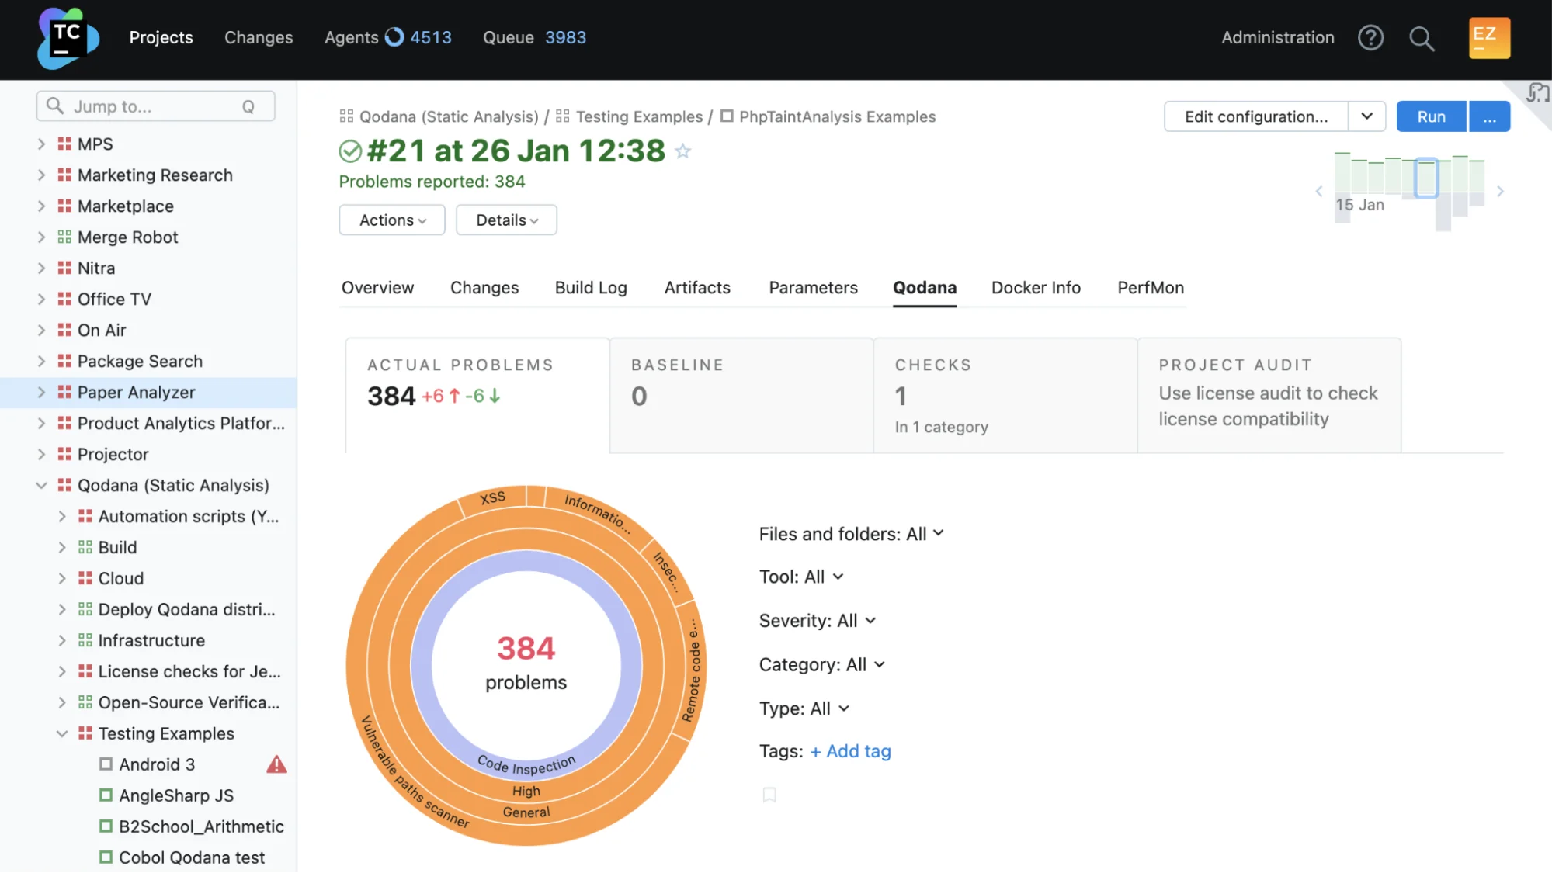This screenshot has height=873, width=1552.
Task: Click the EZ user avatar
Action: pyautogui.click(x=1488, y=36)
